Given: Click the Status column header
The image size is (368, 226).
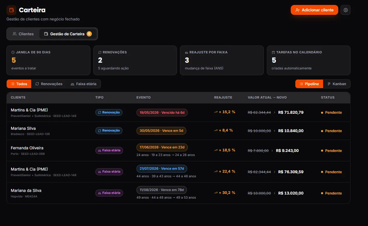Looking at the screenshot, I should [x=328, y=97].
